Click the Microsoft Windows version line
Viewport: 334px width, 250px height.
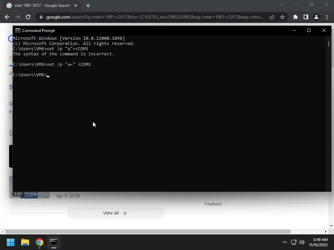[x=69, y=38]
